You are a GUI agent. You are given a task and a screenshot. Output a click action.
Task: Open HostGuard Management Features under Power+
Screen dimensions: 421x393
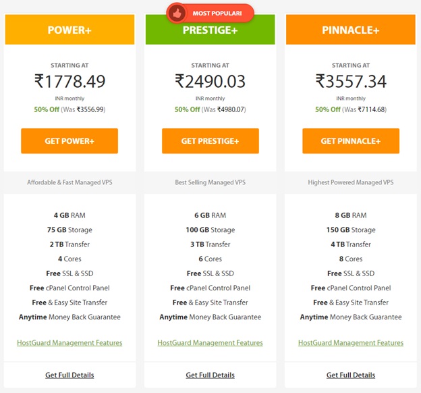69,343
